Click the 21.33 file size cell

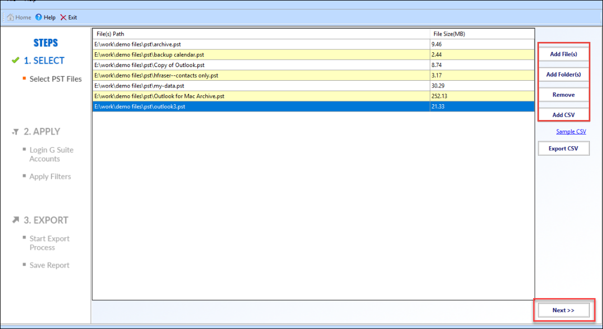(x=482, y=106)
